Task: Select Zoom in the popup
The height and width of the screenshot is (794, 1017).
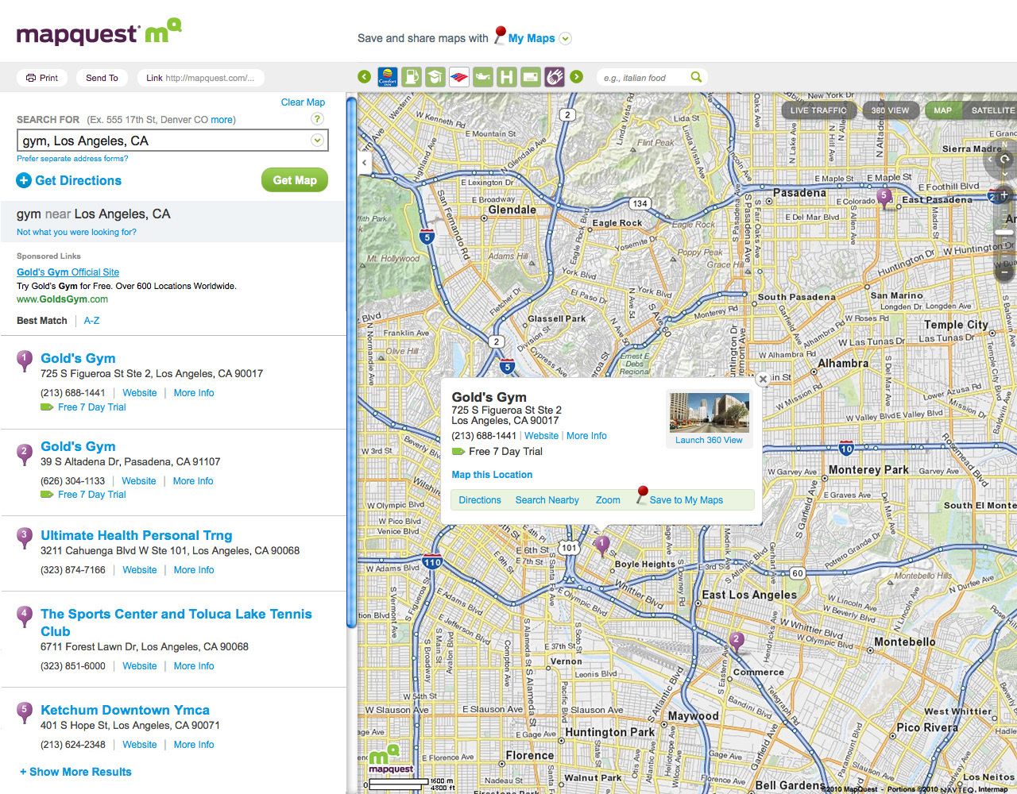Action: point(608,500)
